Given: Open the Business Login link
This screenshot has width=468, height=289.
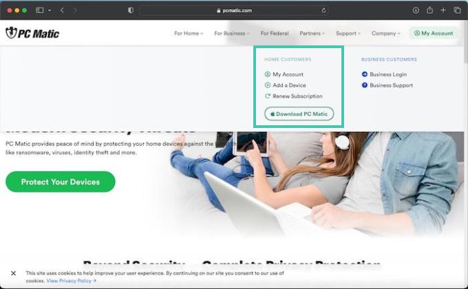Looking at the screenshot, I should 387,74.
